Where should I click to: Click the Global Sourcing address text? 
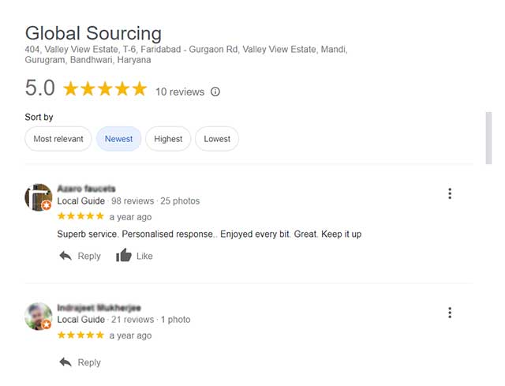[185, 54]
